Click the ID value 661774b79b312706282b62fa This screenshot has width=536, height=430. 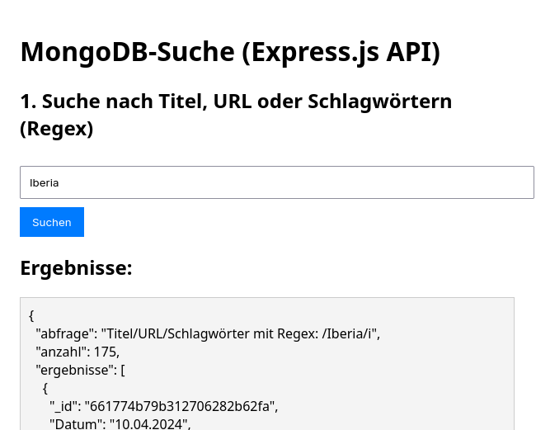coord(181,406)
